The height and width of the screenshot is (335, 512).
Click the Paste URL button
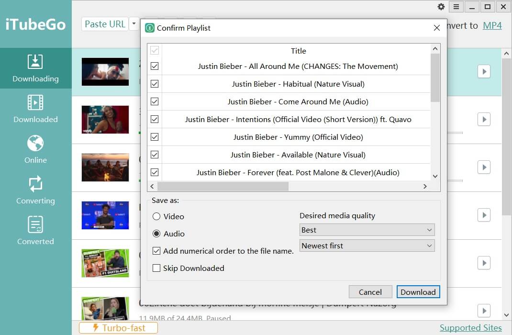pos(105,24)
